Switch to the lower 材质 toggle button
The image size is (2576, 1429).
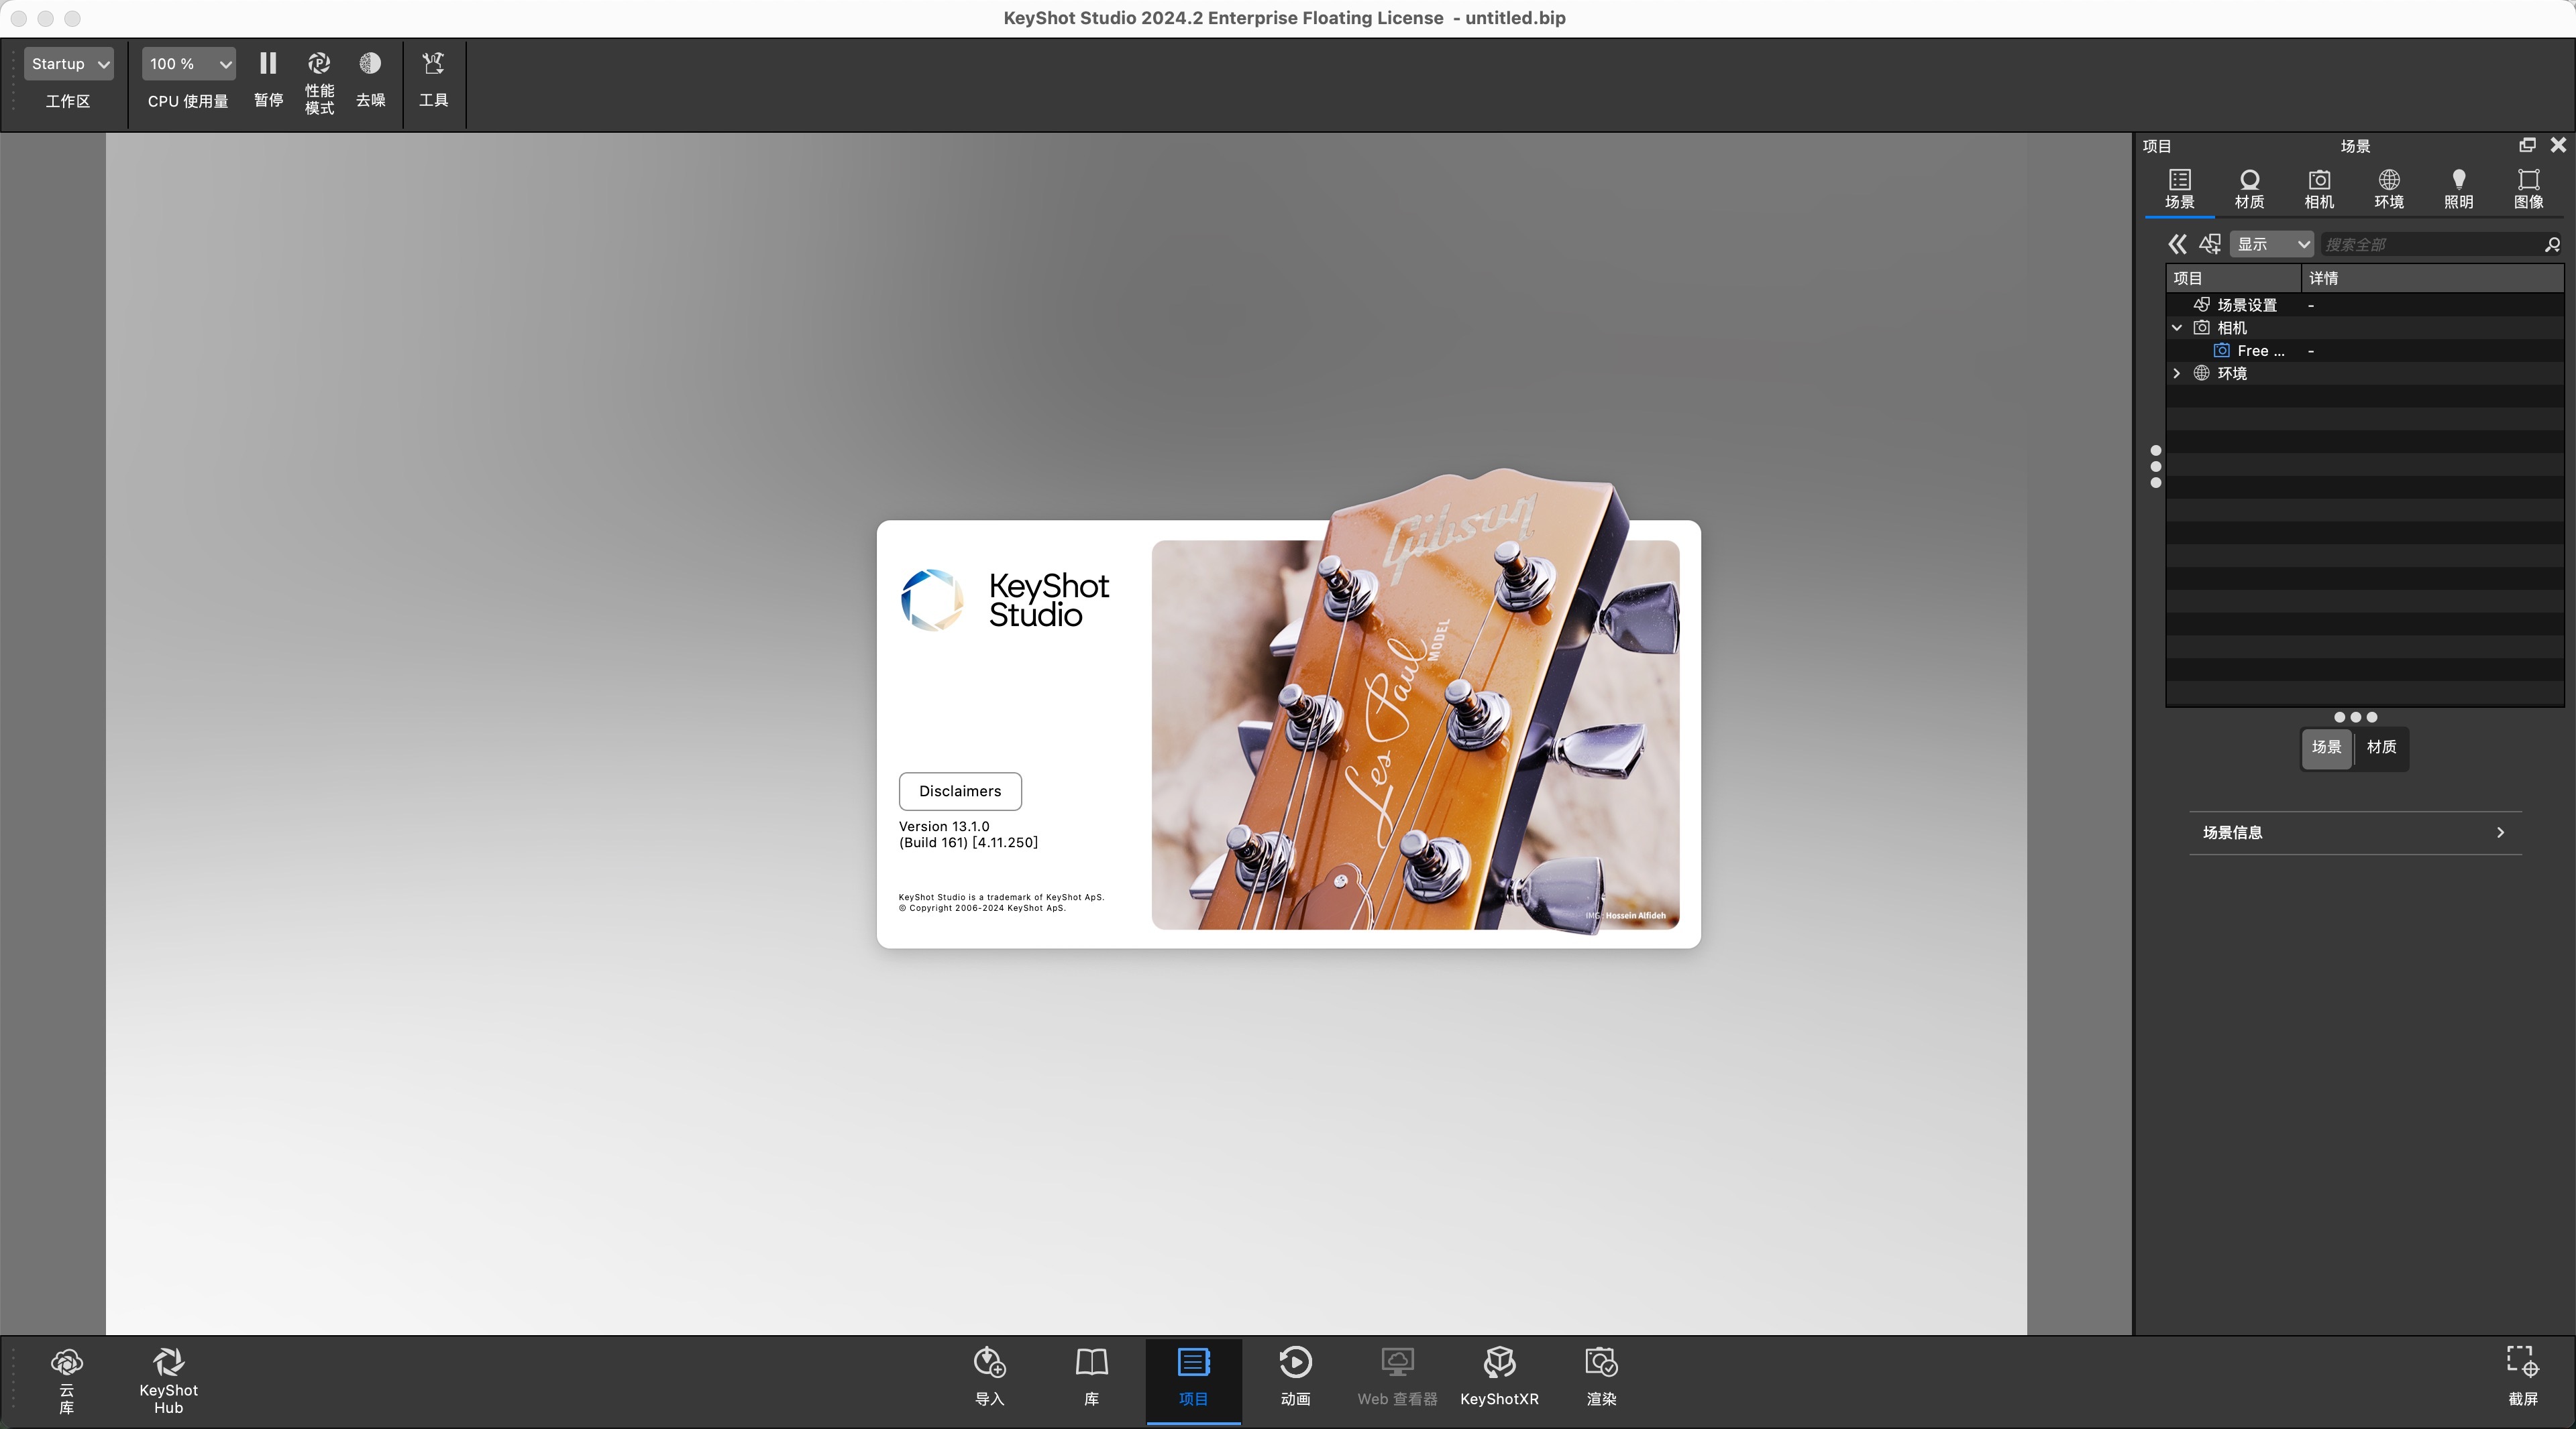2381,747
